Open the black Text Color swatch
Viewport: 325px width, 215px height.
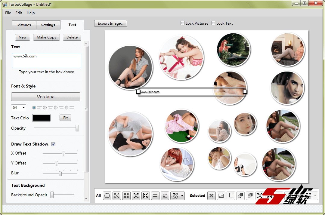click(41, 118)
